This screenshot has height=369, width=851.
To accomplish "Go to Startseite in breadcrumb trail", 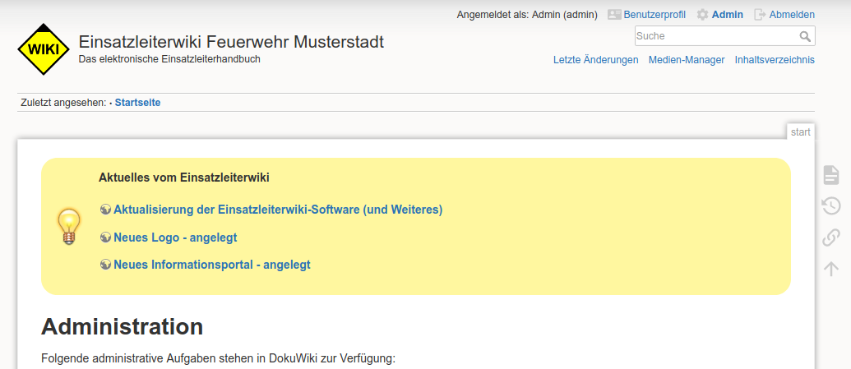I will click(x=137, y=103).
